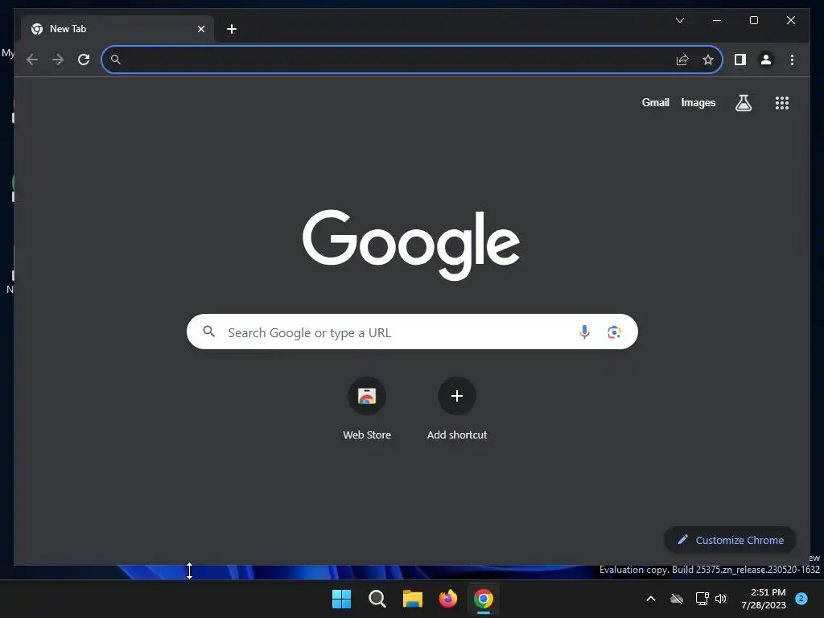This screenshot has height=618, width=824.
Task: Open the Images link
Action: pos(698,102)
